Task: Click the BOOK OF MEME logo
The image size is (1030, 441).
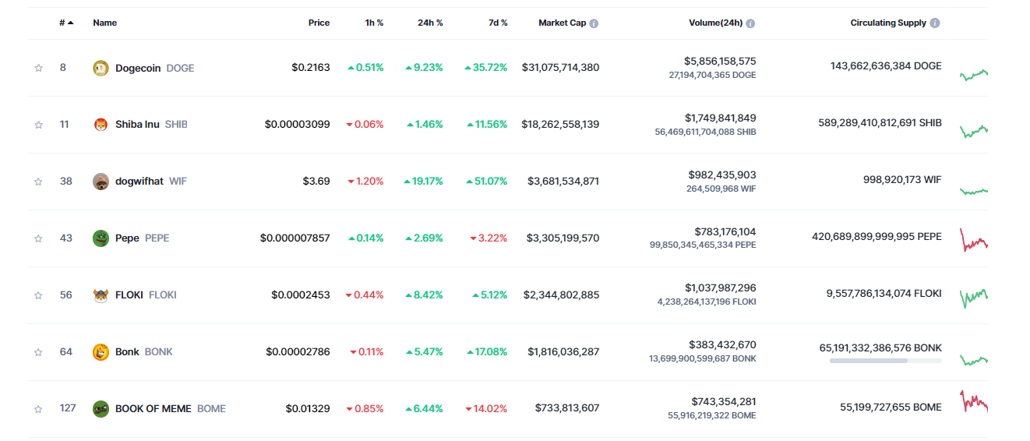Action: point(101,409)
